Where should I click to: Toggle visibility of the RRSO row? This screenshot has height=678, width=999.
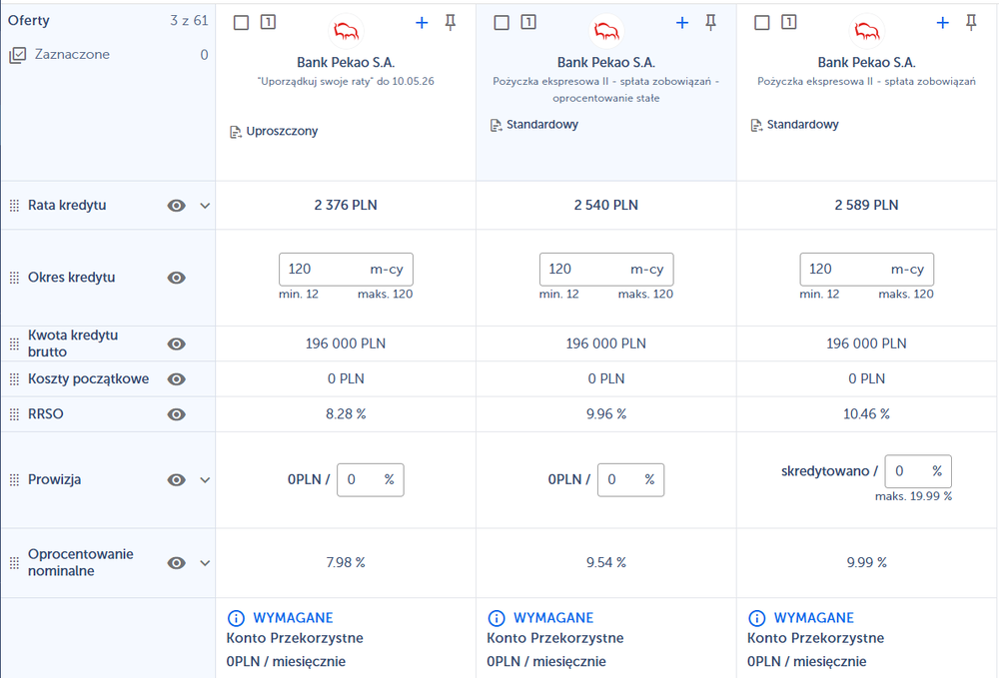pos(177,414)
